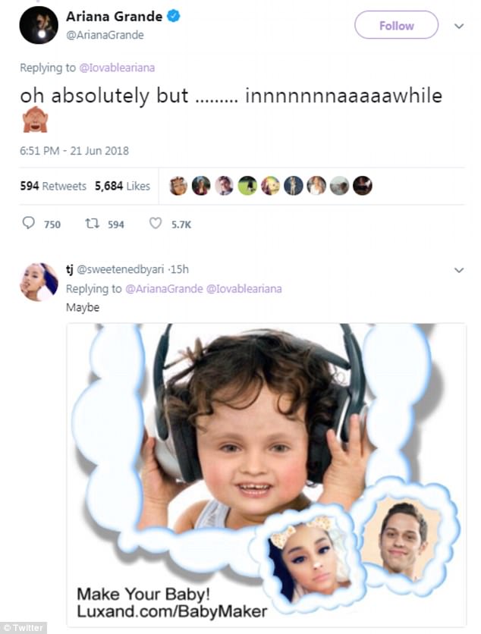
Task: Click the blue verified badge
Action: click(174, 16)
